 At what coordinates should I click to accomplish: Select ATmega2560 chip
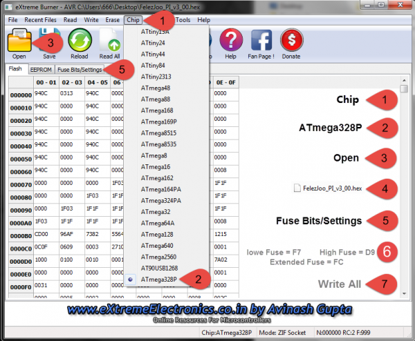(167, 257)
